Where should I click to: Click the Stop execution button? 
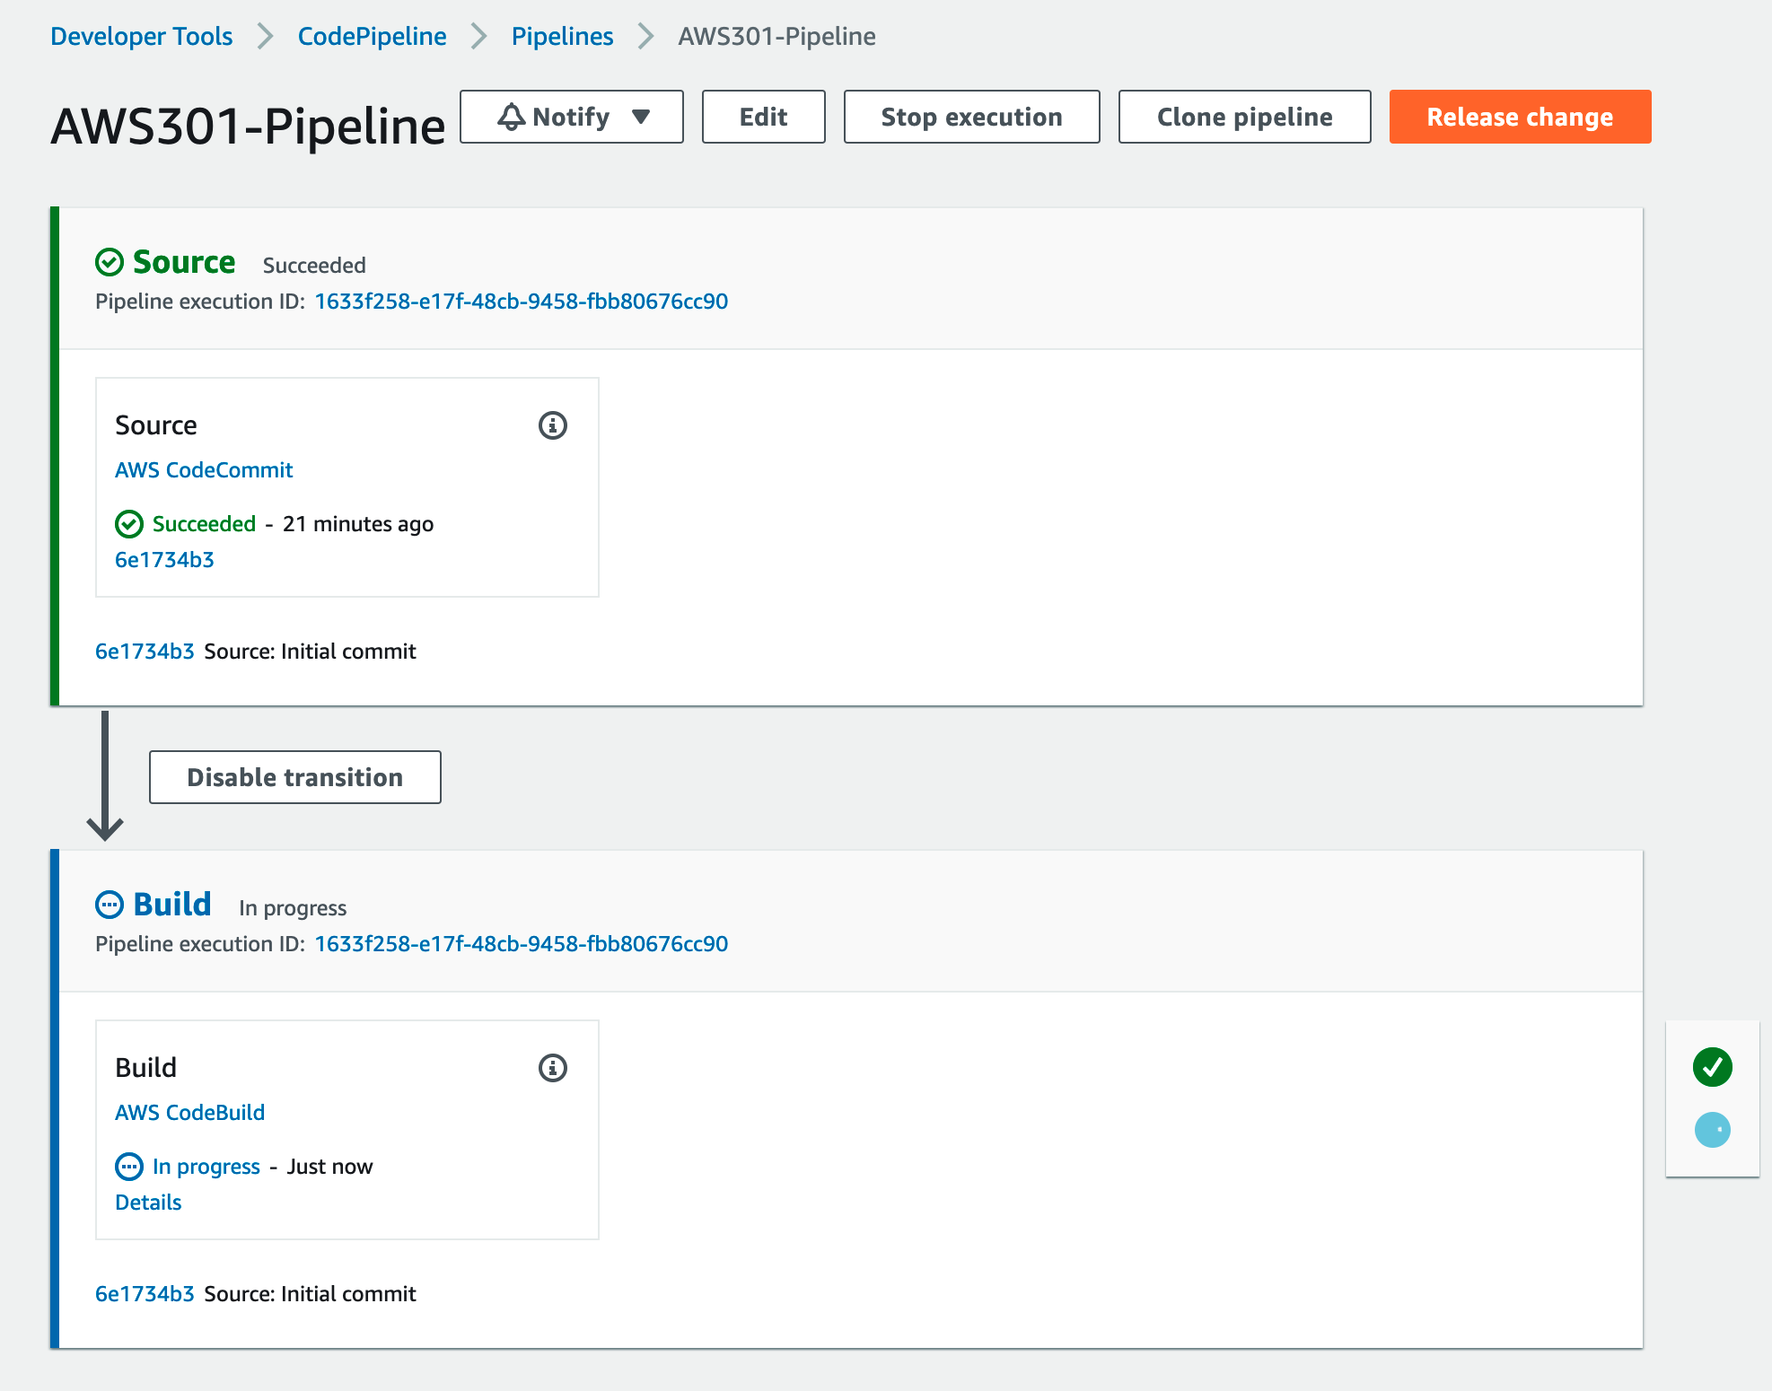(972, 117)
